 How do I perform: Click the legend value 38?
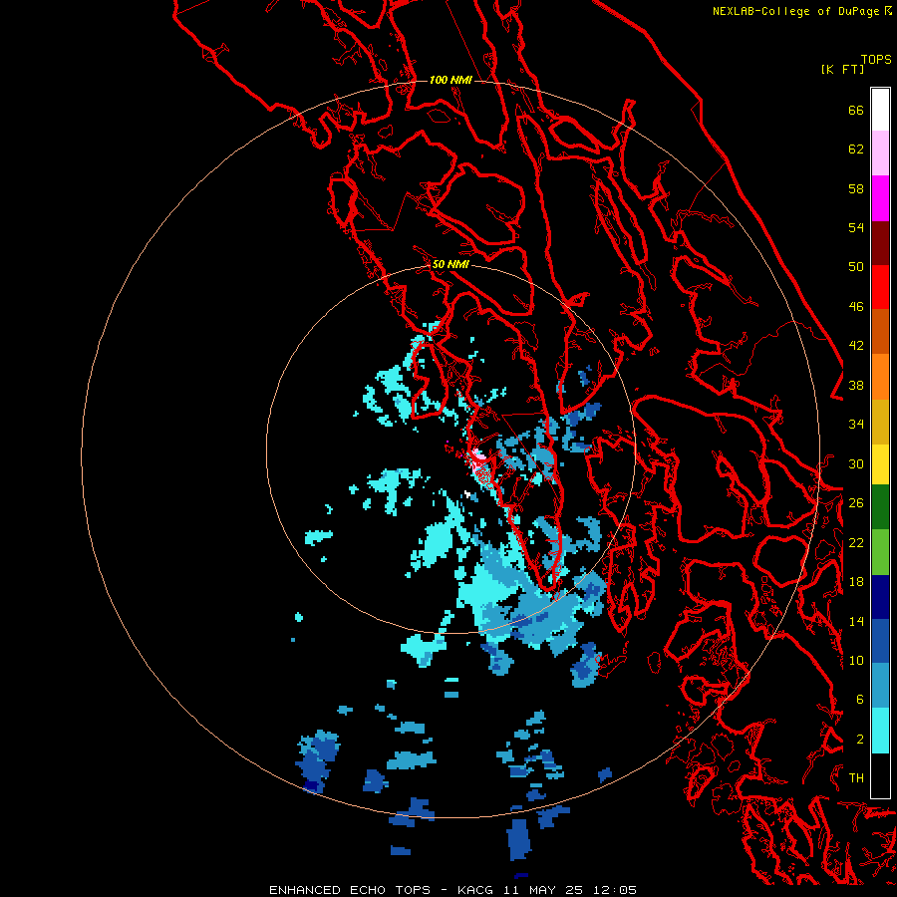point(856,386)
